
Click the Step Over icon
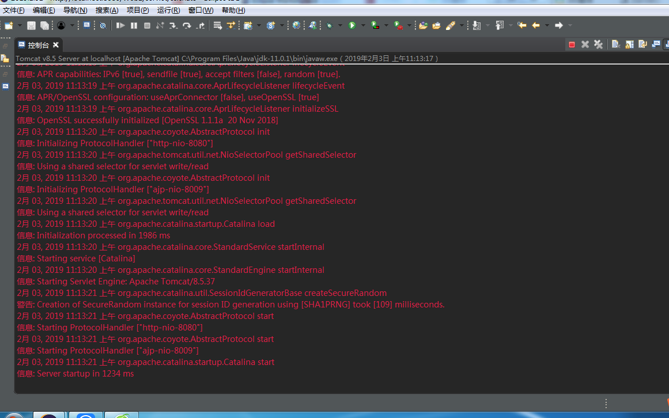187,25
